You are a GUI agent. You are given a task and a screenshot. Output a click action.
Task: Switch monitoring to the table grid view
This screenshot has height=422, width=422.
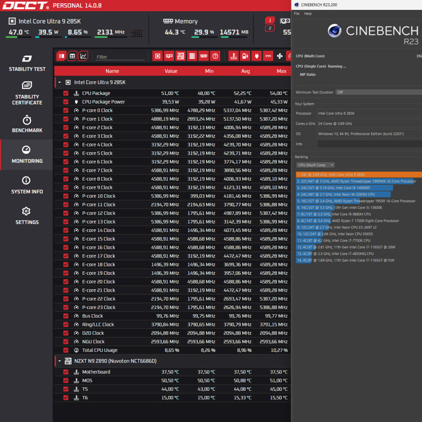tap(73, 56)
